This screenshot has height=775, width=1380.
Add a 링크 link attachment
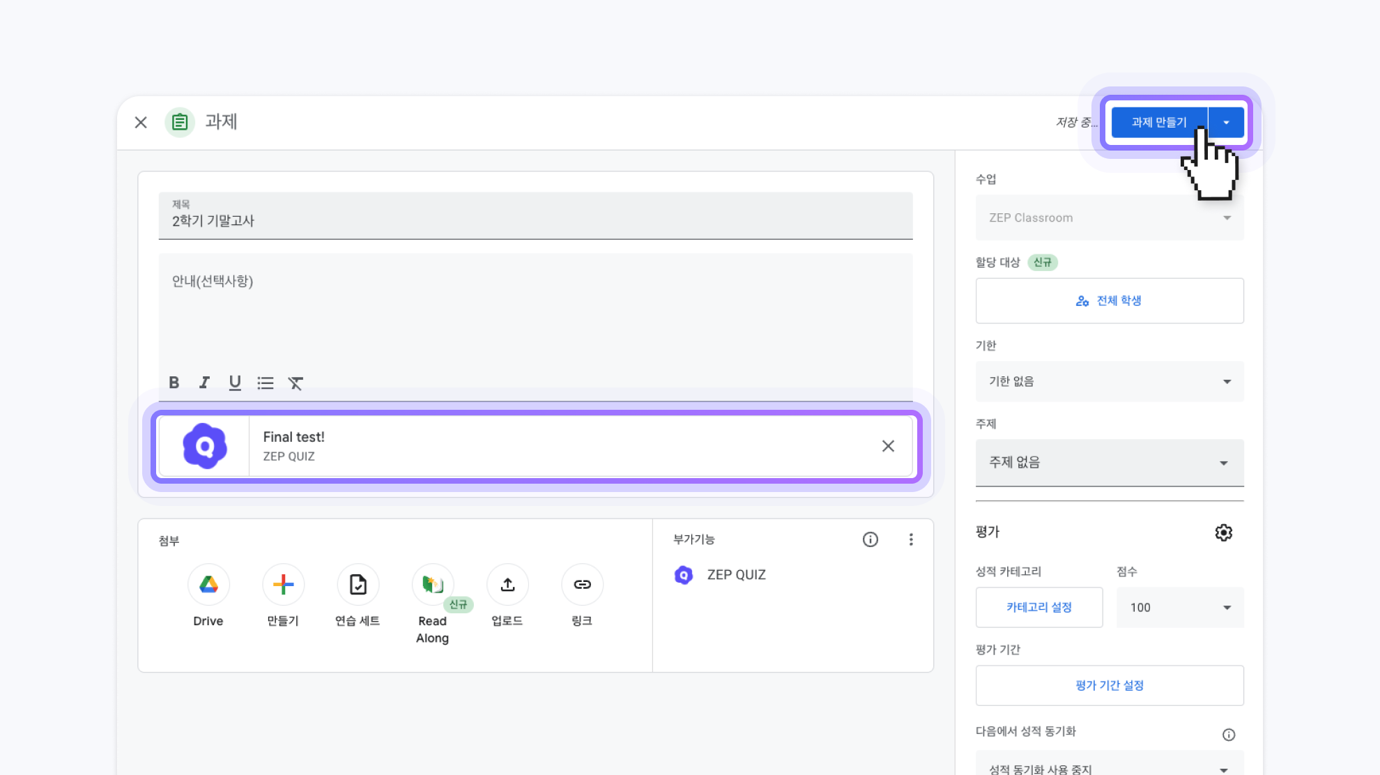(582, 585)
